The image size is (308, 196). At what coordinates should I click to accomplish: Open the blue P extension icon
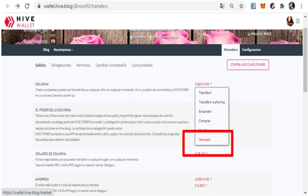(253, 6)
